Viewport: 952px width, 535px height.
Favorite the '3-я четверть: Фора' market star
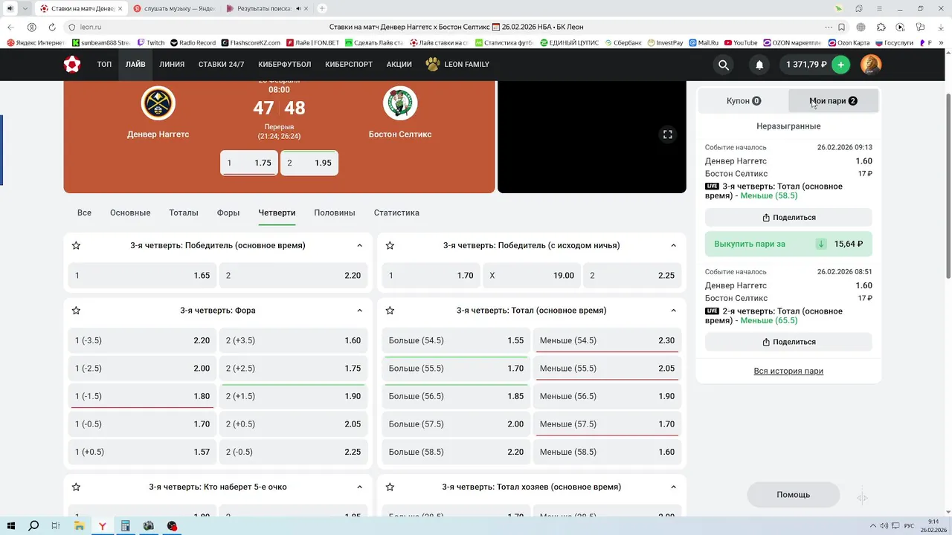coord(76,311)
